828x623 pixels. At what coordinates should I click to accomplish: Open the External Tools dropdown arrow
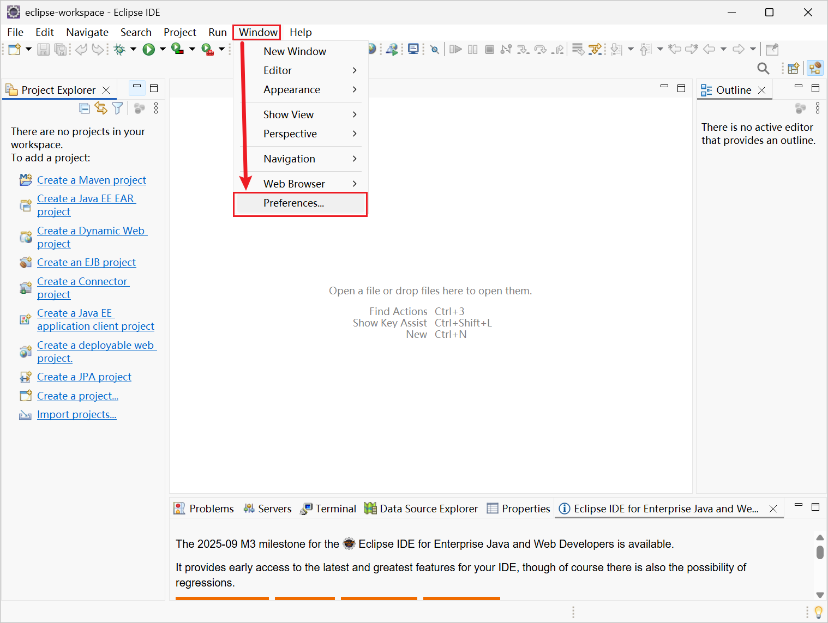221,50
